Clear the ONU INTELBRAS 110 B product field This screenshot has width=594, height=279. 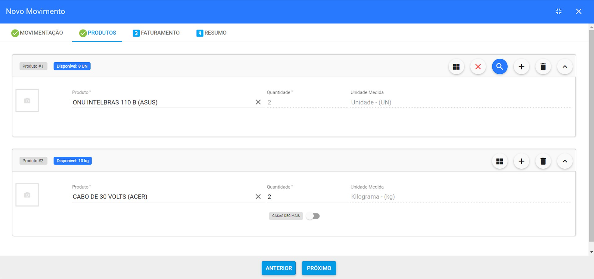click(258, 102)
